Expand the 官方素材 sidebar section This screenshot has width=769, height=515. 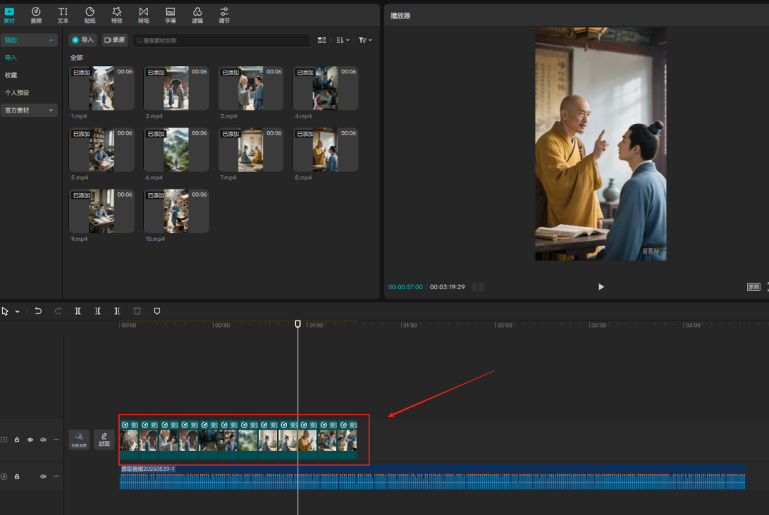pos(29,110)
